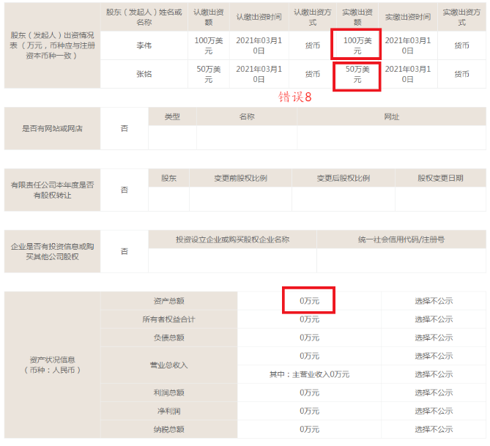This screenshot has height=446, width=490.
Task: Click the 0万元 value for 所有者权益合计
Action: coord(309,319)
